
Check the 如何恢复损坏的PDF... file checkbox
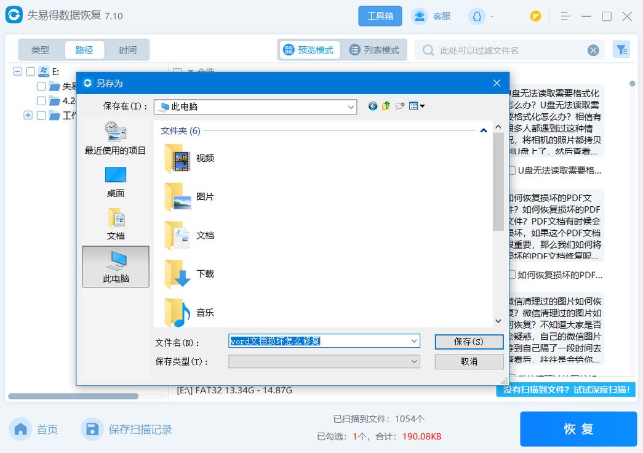512,275
